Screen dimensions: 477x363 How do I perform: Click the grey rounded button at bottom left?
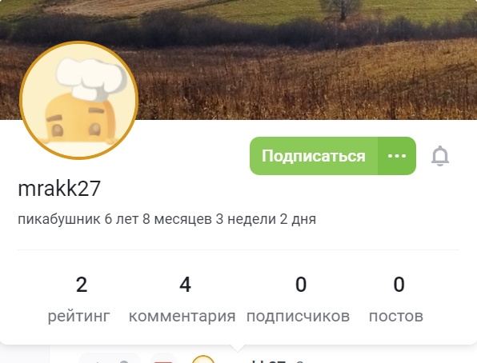click(x=110, y=358)
